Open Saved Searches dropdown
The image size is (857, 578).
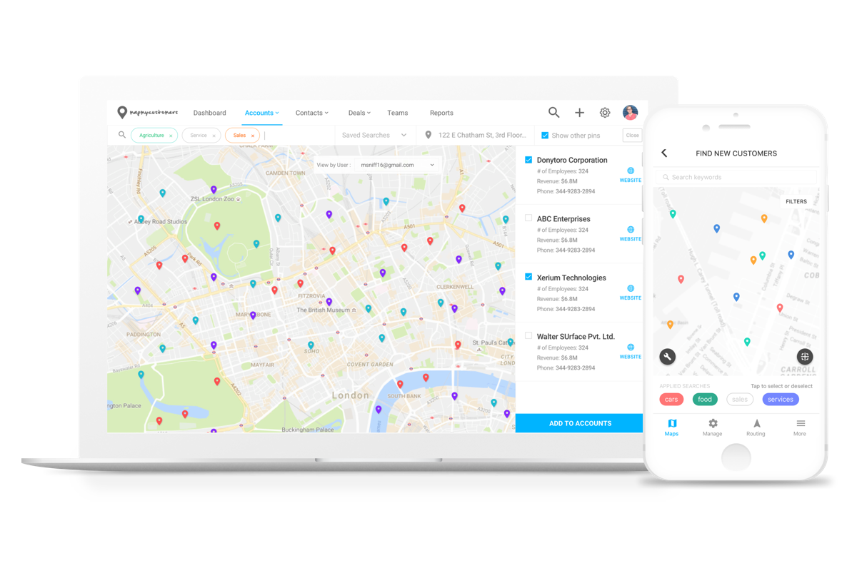pos(374,135)
